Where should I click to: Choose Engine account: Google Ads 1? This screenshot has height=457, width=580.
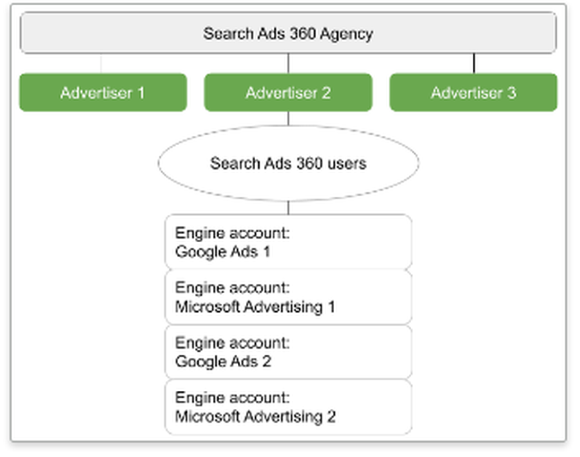288,242
